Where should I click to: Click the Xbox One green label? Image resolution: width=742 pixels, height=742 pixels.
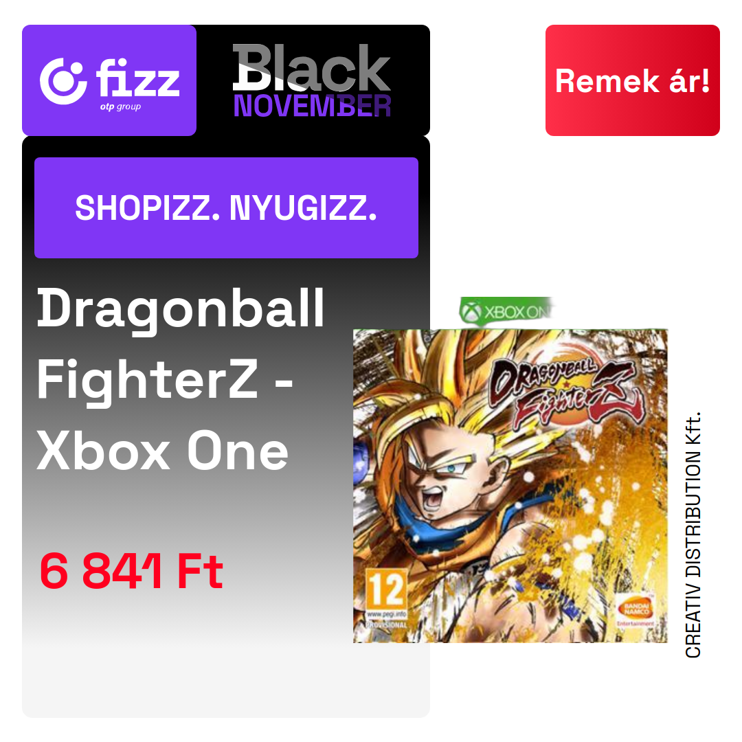[x=506, y=312]
